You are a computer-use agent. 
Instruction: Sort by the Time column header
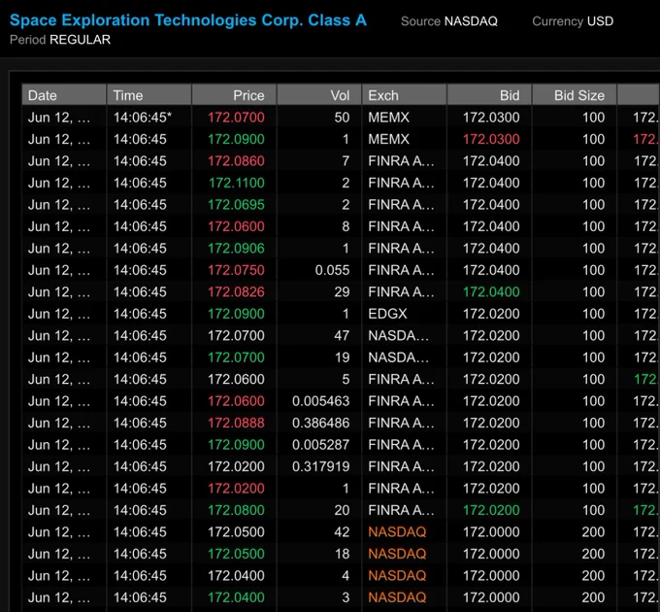[149, 95]
